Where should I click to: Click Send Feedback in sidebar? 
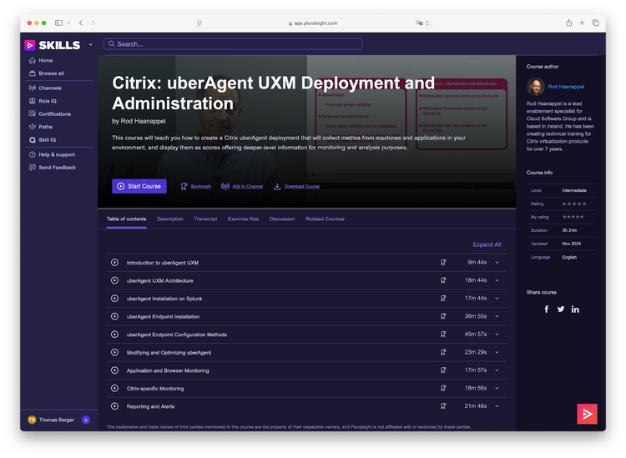(53, 168)
